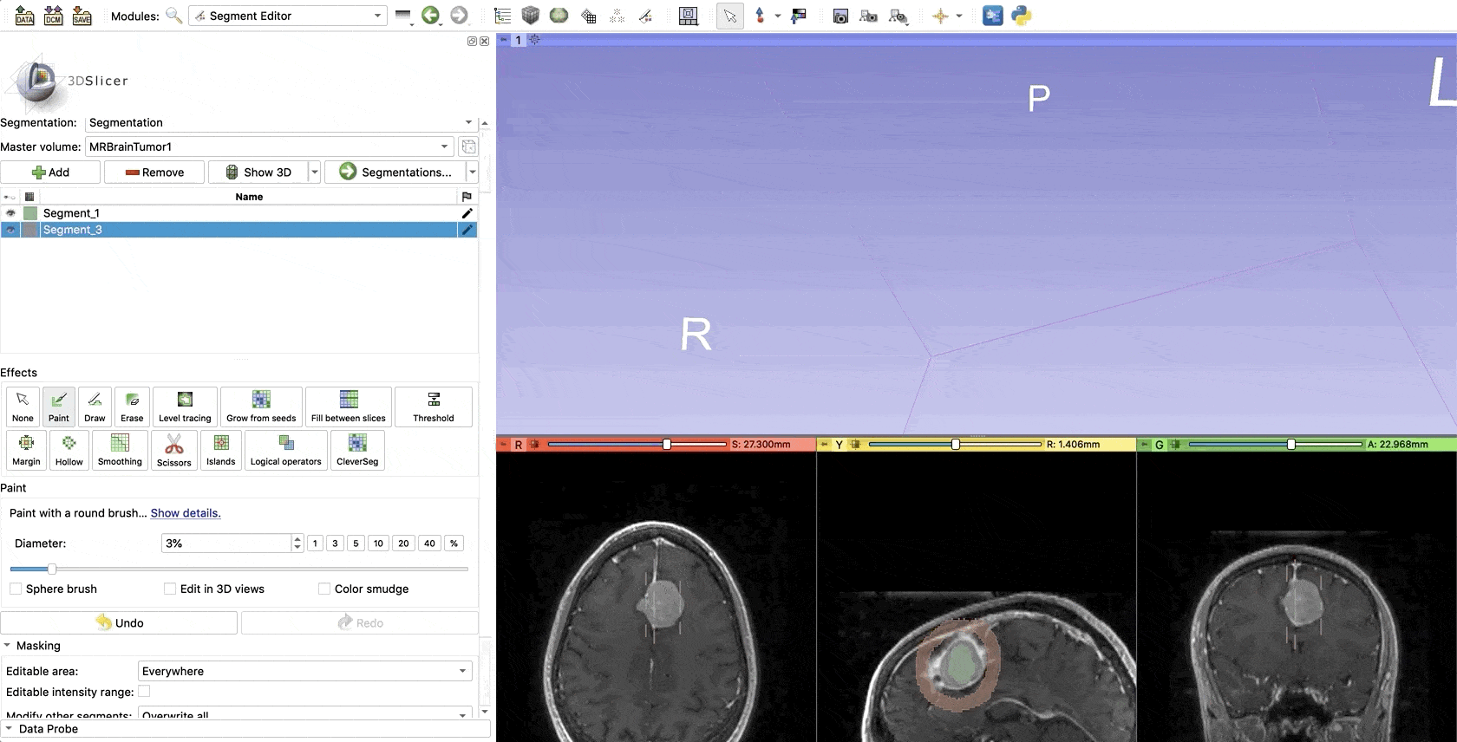Viewport: 1457px width, 742px height.
Task: Click the screenshot capture camera icon
Action: [x=840, y=16]
